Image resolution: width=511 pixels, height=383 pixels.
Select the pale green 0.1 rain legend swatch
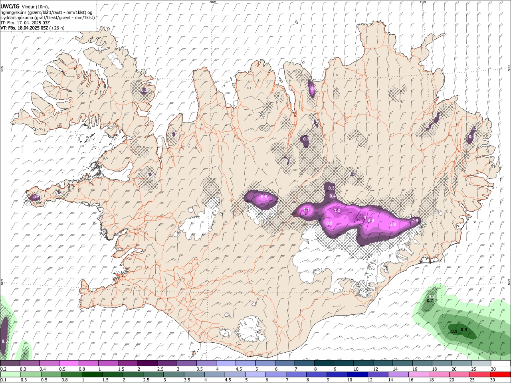(x=10, y=375)
